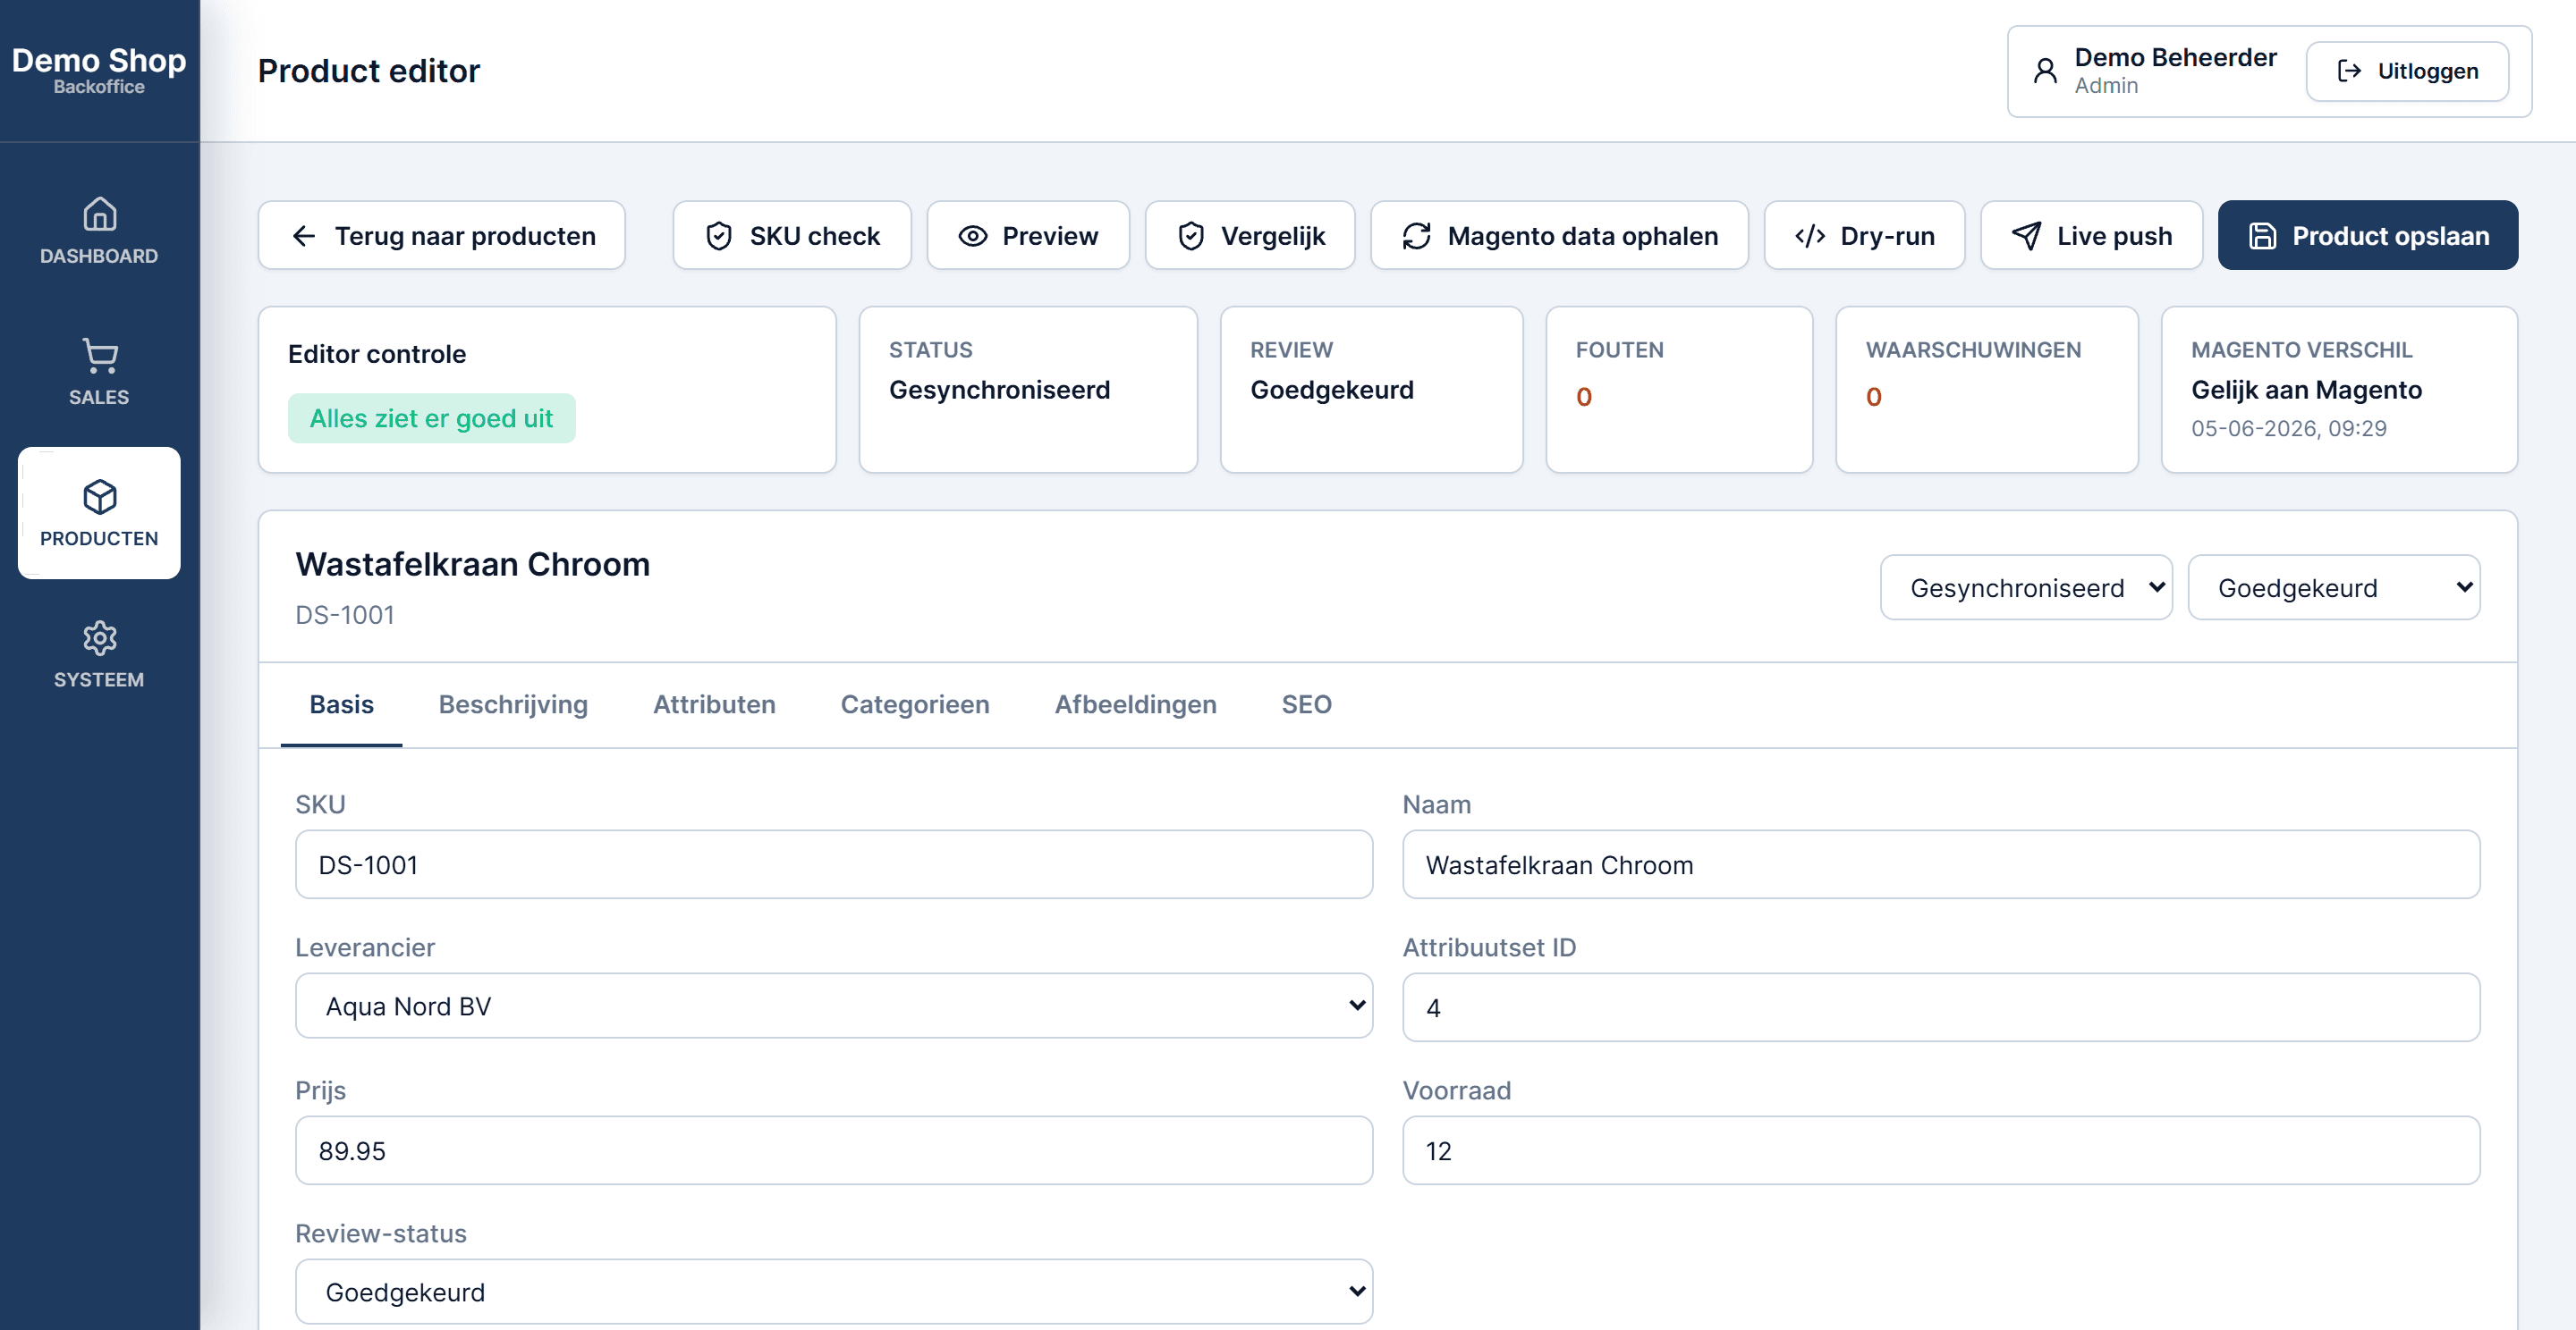Click the Naam field with Wastafelkraan Chroom
2576x1330 pixels.
coord(1941,864)
